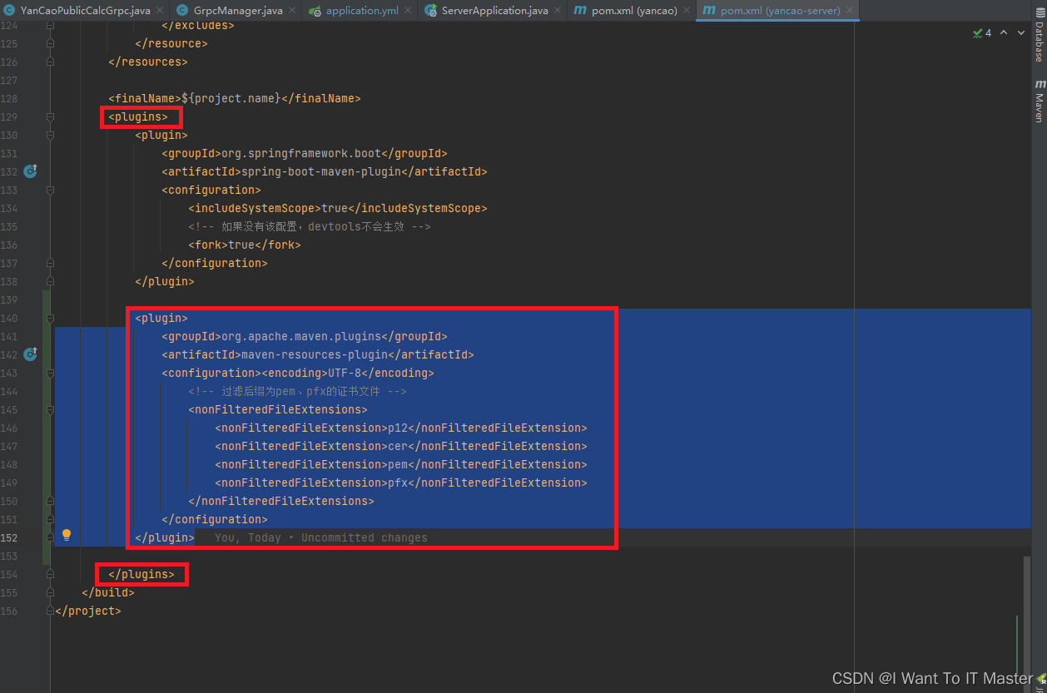
Task: Close the application.yml tab
Action: point(408,11)
